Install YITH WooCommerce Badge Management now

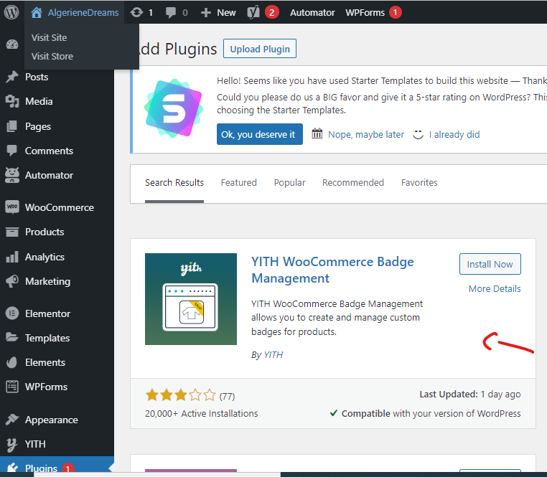tap(490, 264)
